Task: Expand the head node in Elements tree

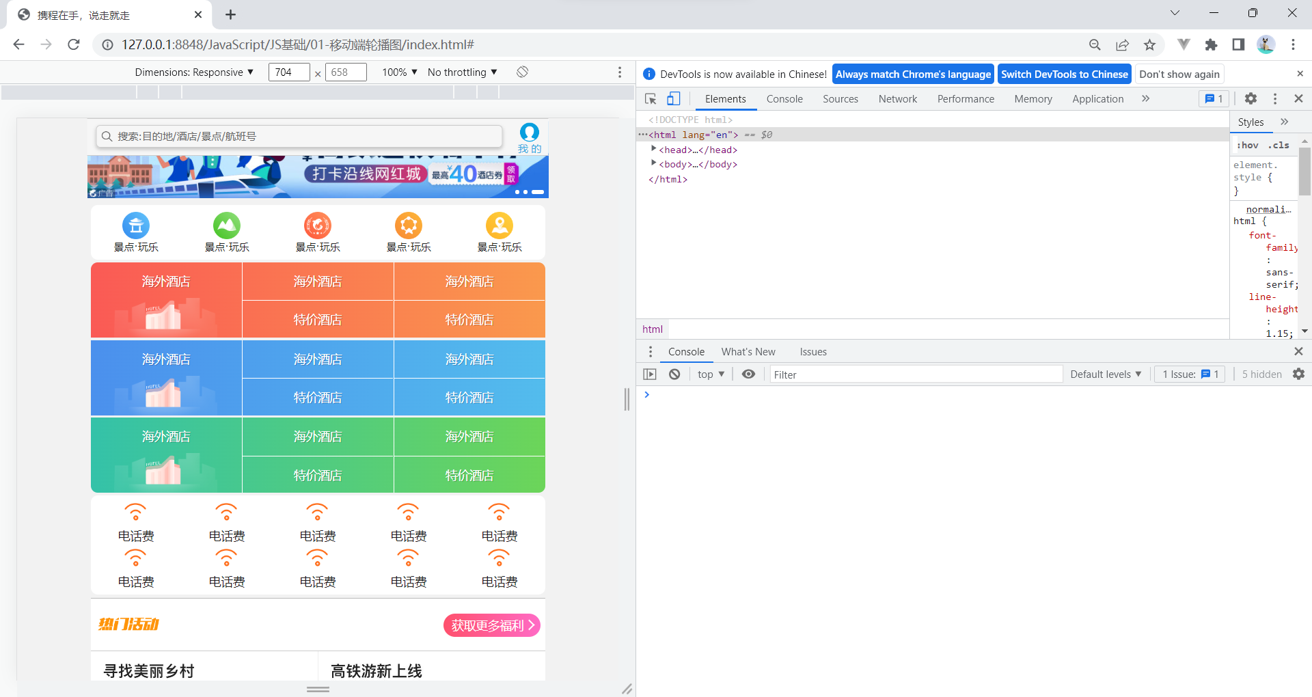Action: coord(653,149)
